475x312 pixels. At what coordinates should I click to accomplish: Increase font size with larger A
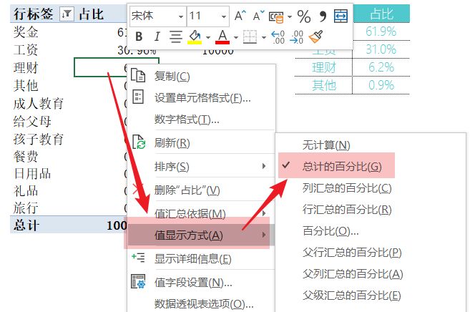(240, 16)
